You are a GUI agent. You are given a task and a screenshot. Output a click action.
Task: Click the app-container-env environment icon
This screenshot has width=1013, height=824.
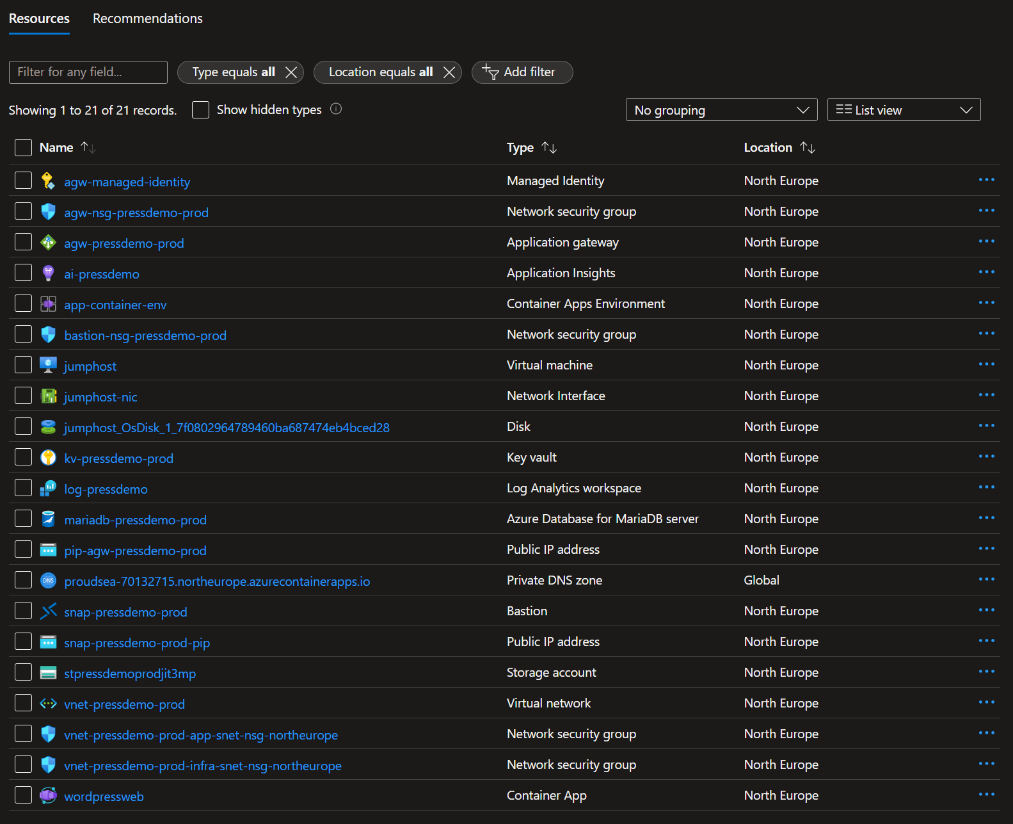click(x=48, y=303)
